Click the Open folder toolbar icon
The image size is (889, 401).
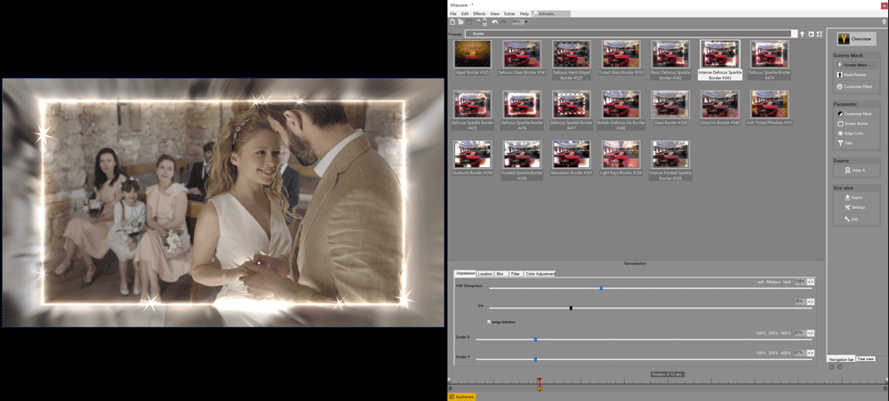click(x=461, y=22)
